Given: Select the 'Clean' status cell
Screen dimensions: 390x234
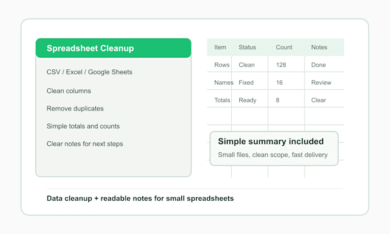Looking at the screenshot, I should tap(247, 65).
